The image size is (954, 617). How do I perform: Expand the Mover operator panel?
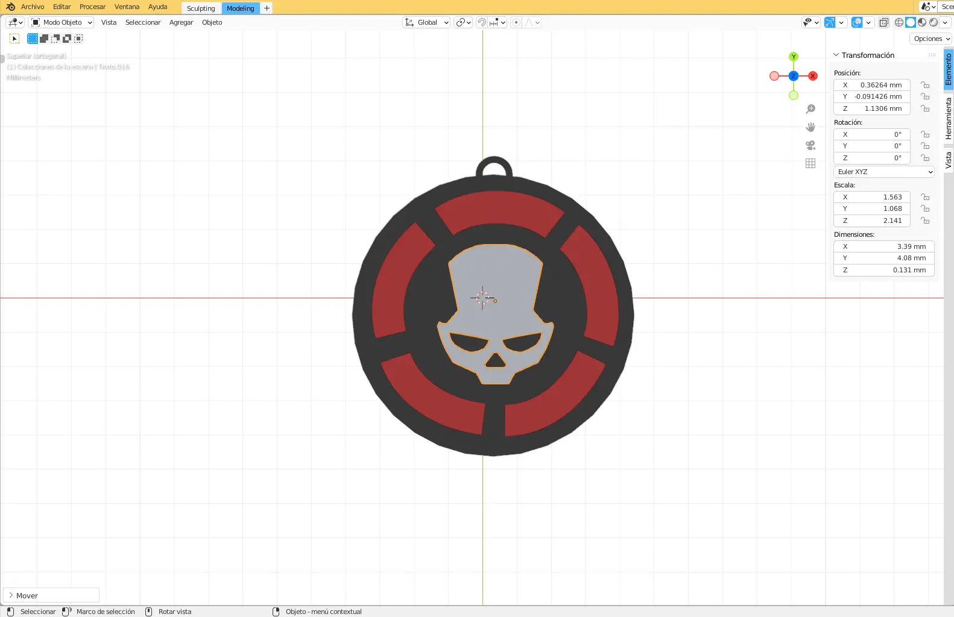[x=11, y=595]
